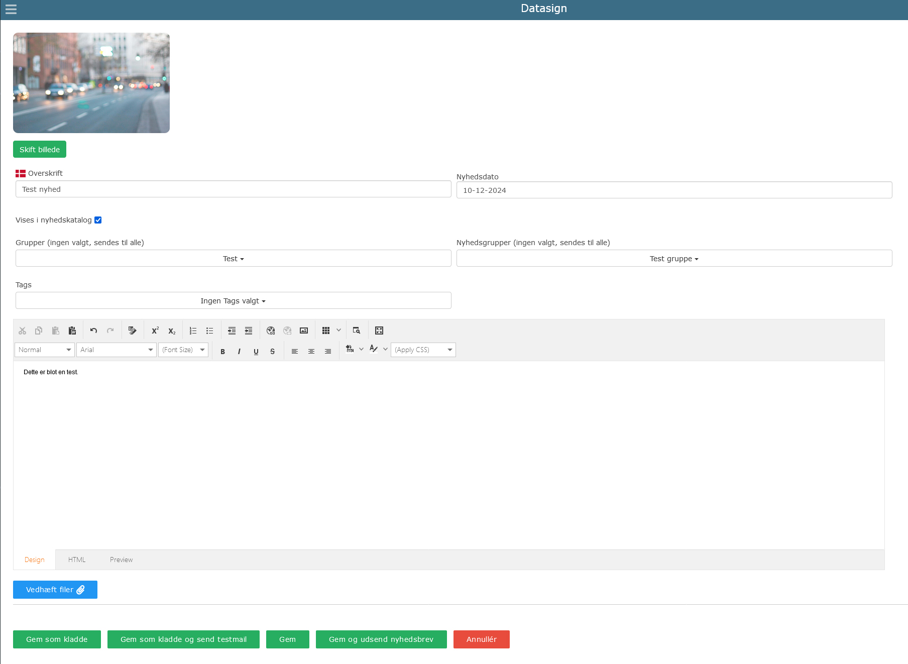Screen dimensions: 908x664
Task: Open the insert image tool
Action: tap(304, 330)
